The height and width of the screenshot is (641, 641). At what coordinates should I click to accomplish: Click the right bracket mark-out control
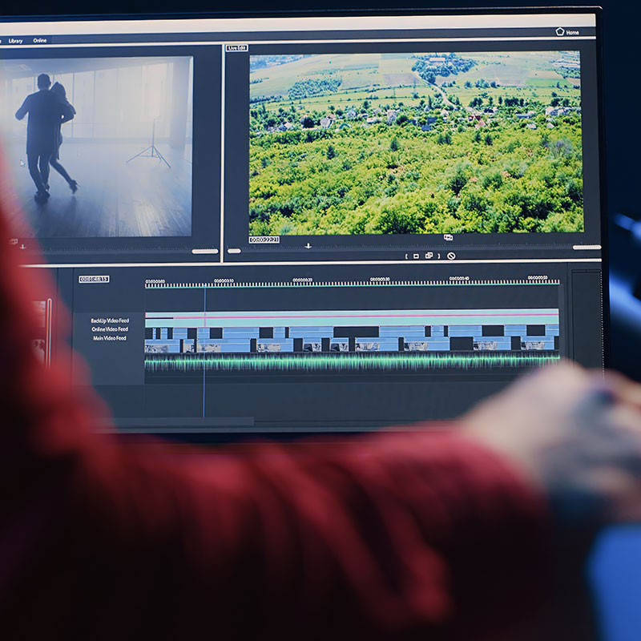(439, 256)
